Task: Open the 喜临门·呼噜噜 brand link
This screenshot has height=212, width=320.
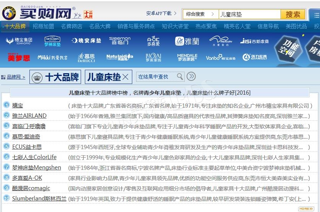Action: (29, 126)
